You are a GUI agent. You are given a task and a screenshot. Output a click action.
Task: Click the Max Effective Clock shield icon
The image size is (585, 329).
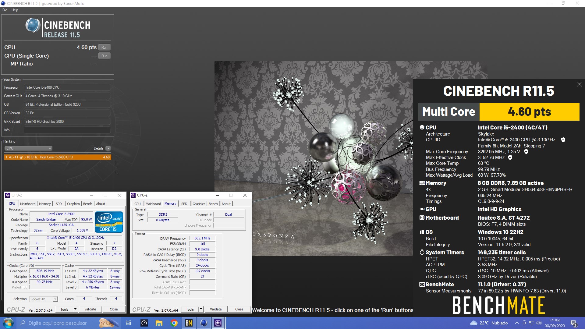(510, 157)
